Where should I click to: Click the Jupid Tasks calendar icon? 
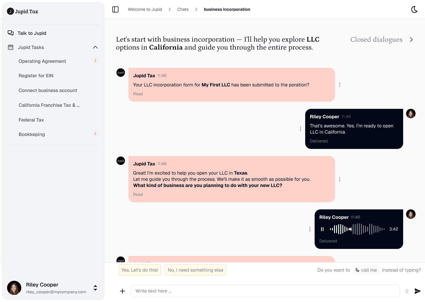(11, 47)
